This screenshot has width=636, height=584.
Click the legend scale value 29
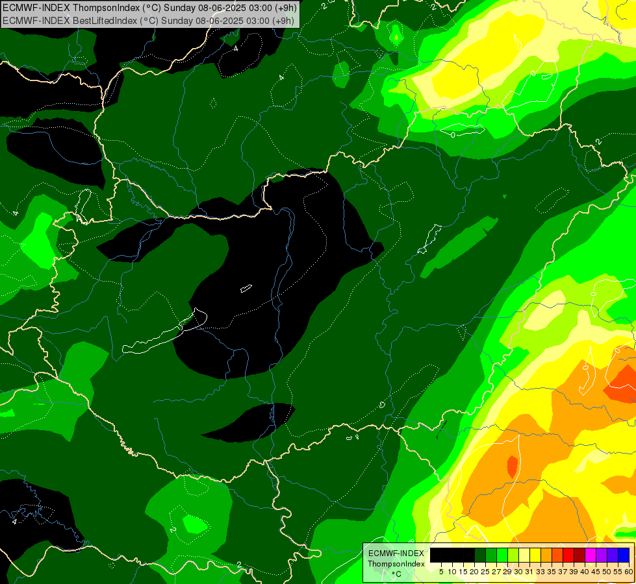tap(507, 572)
